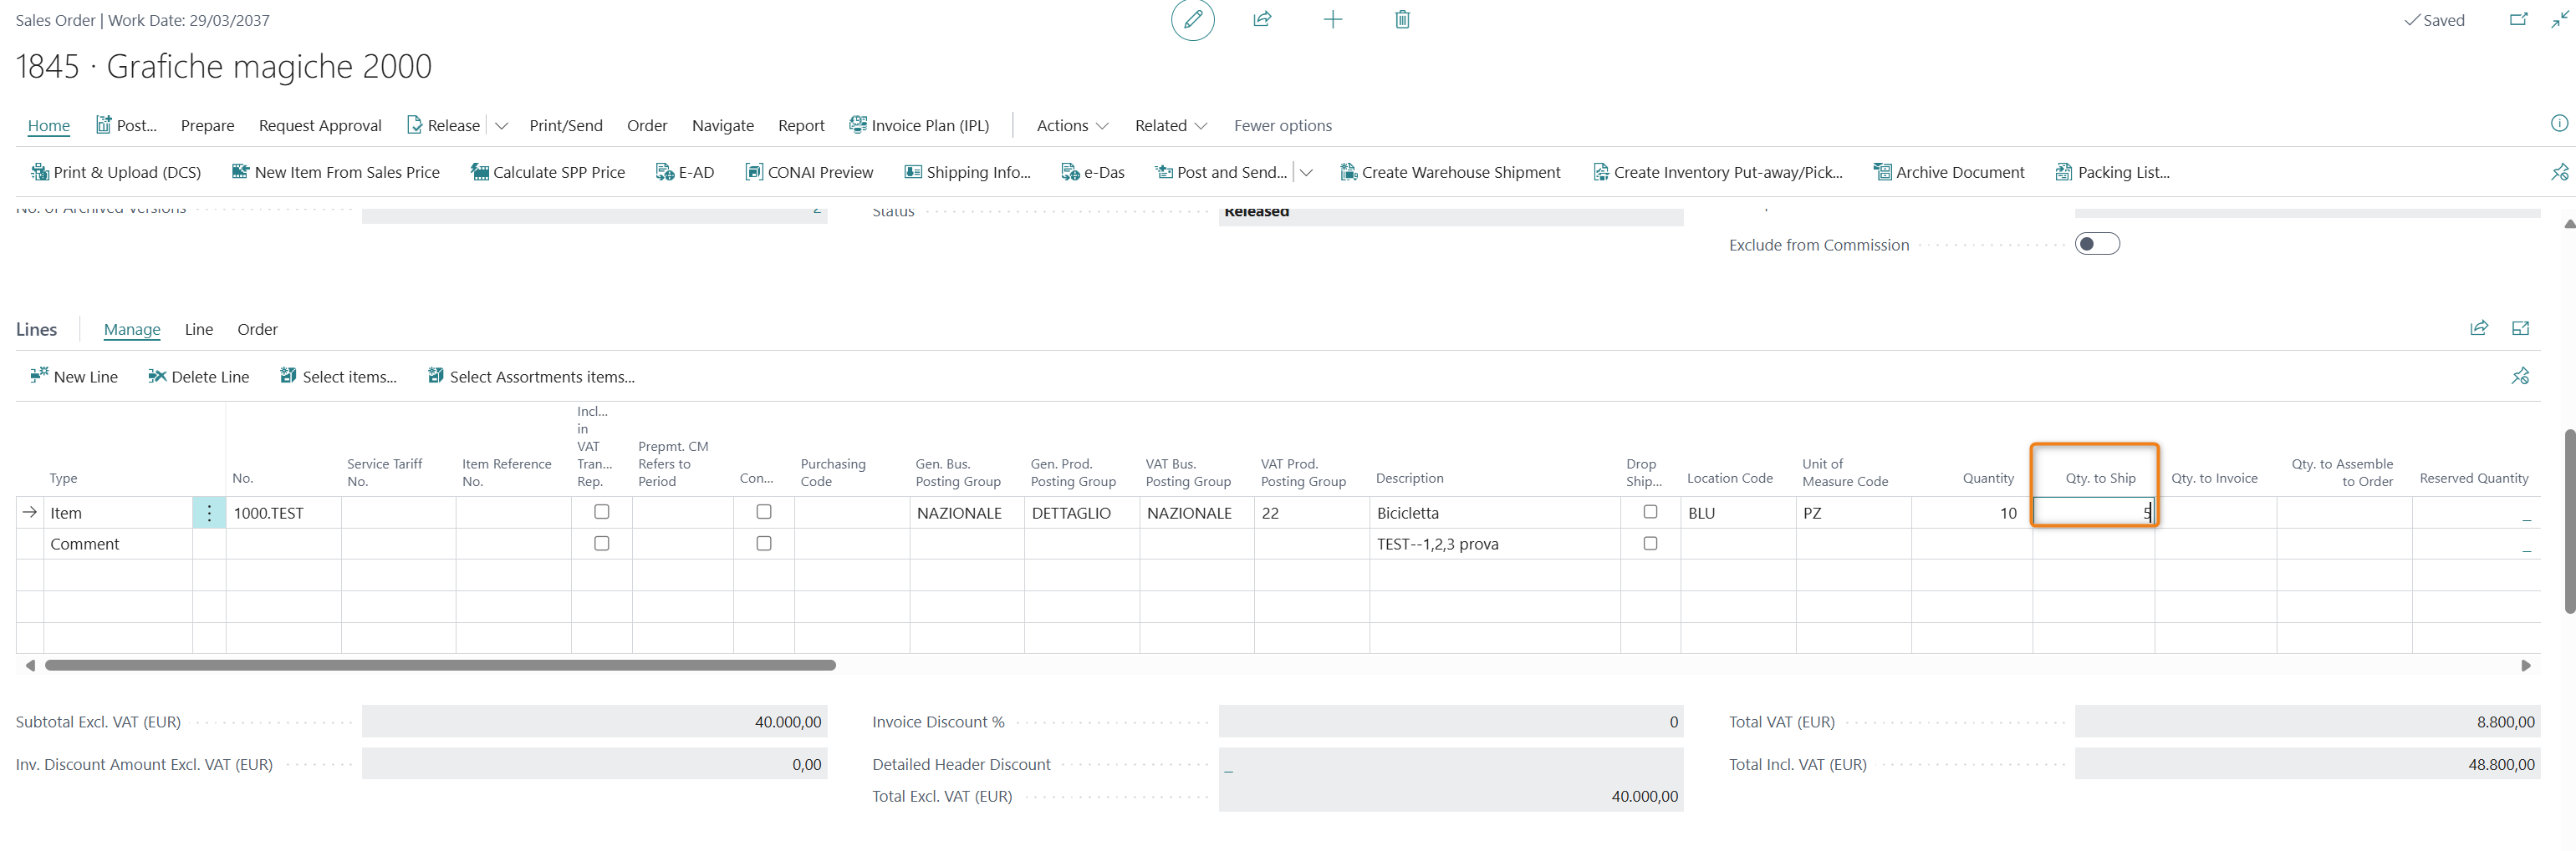
Task: Click Calculate SPP Price
Action: (x=548, y=172)
